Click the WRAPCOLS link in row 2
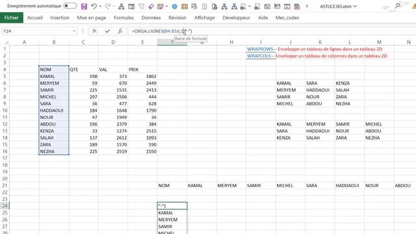Image resolution: width=416 pixels, height=234 pixels. click(x=259, y=56)
